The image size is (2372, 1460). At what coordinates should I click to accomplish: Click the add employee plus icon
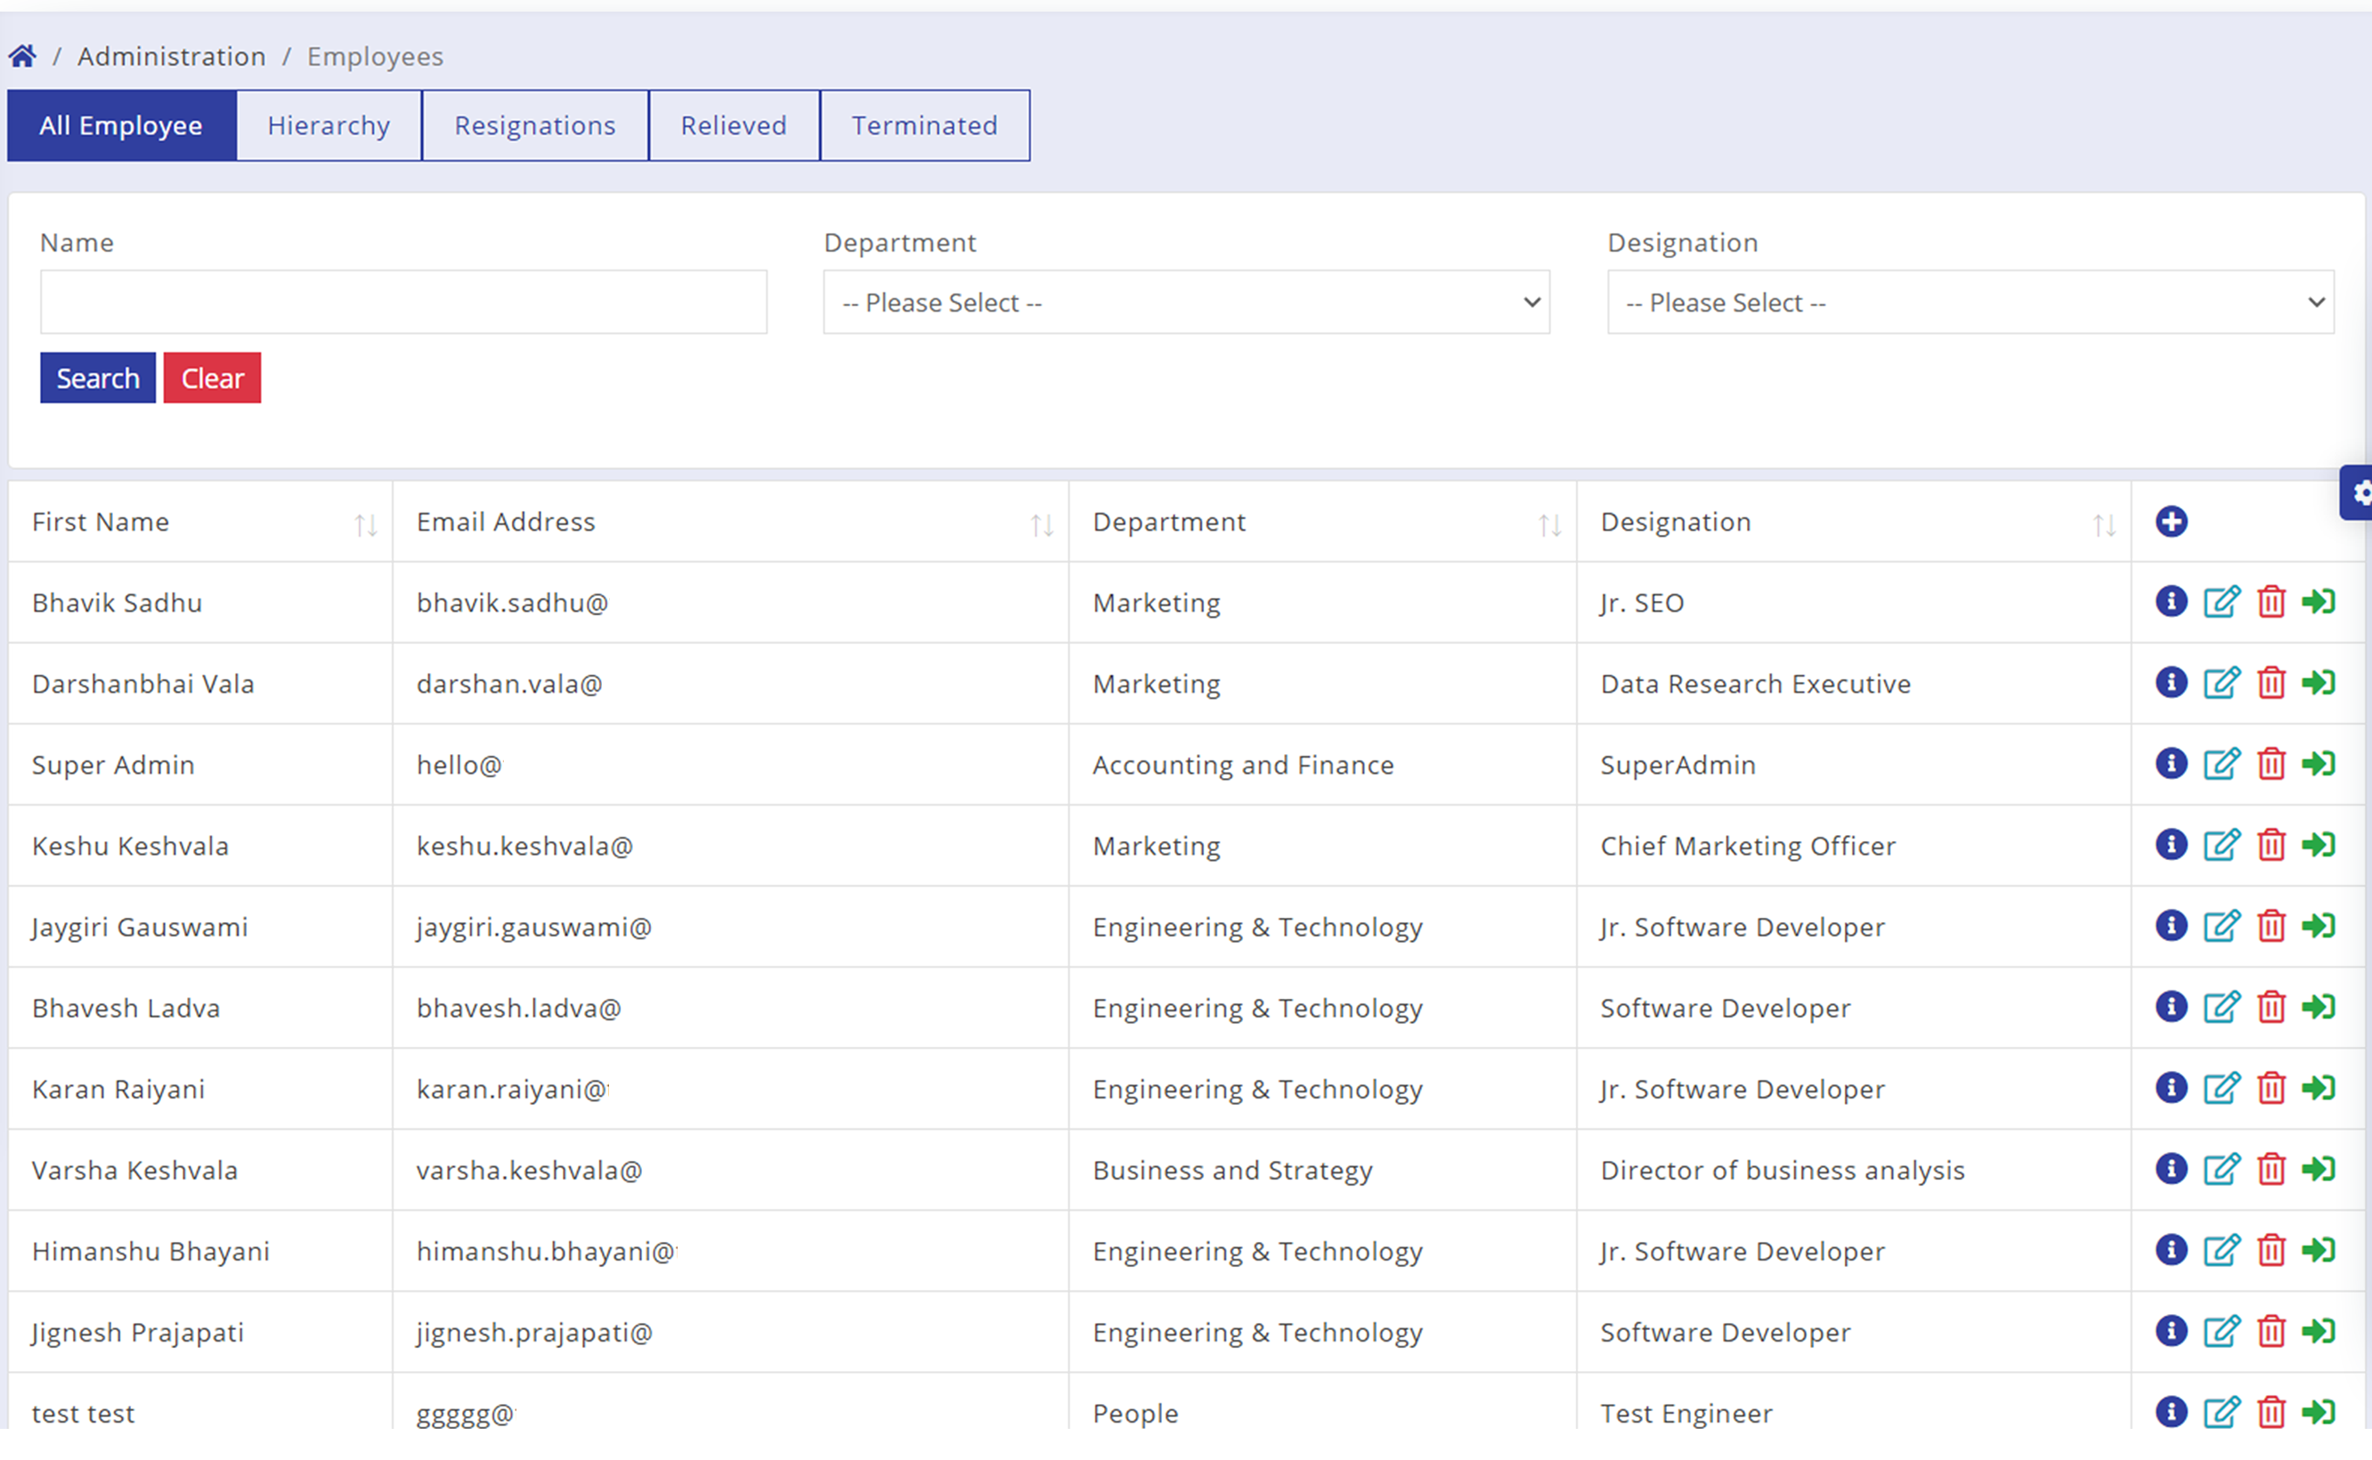[2170, 522]
